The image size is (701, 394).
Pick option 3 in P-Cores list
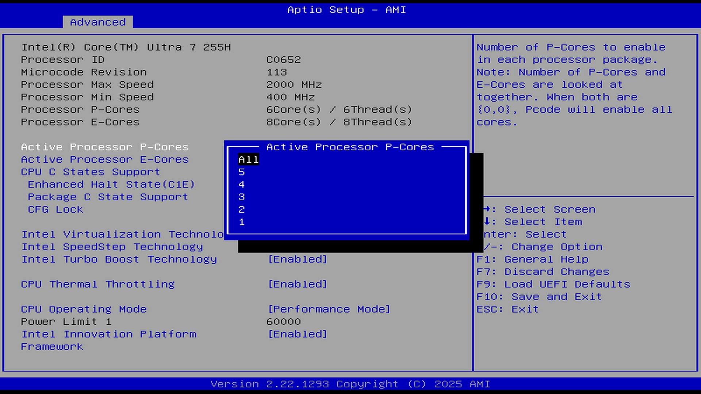(x=241, y=197)
